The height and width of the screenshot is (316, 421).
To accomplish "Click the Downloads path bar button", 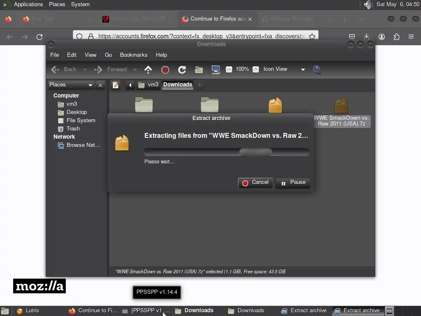I will click(178, 85).
